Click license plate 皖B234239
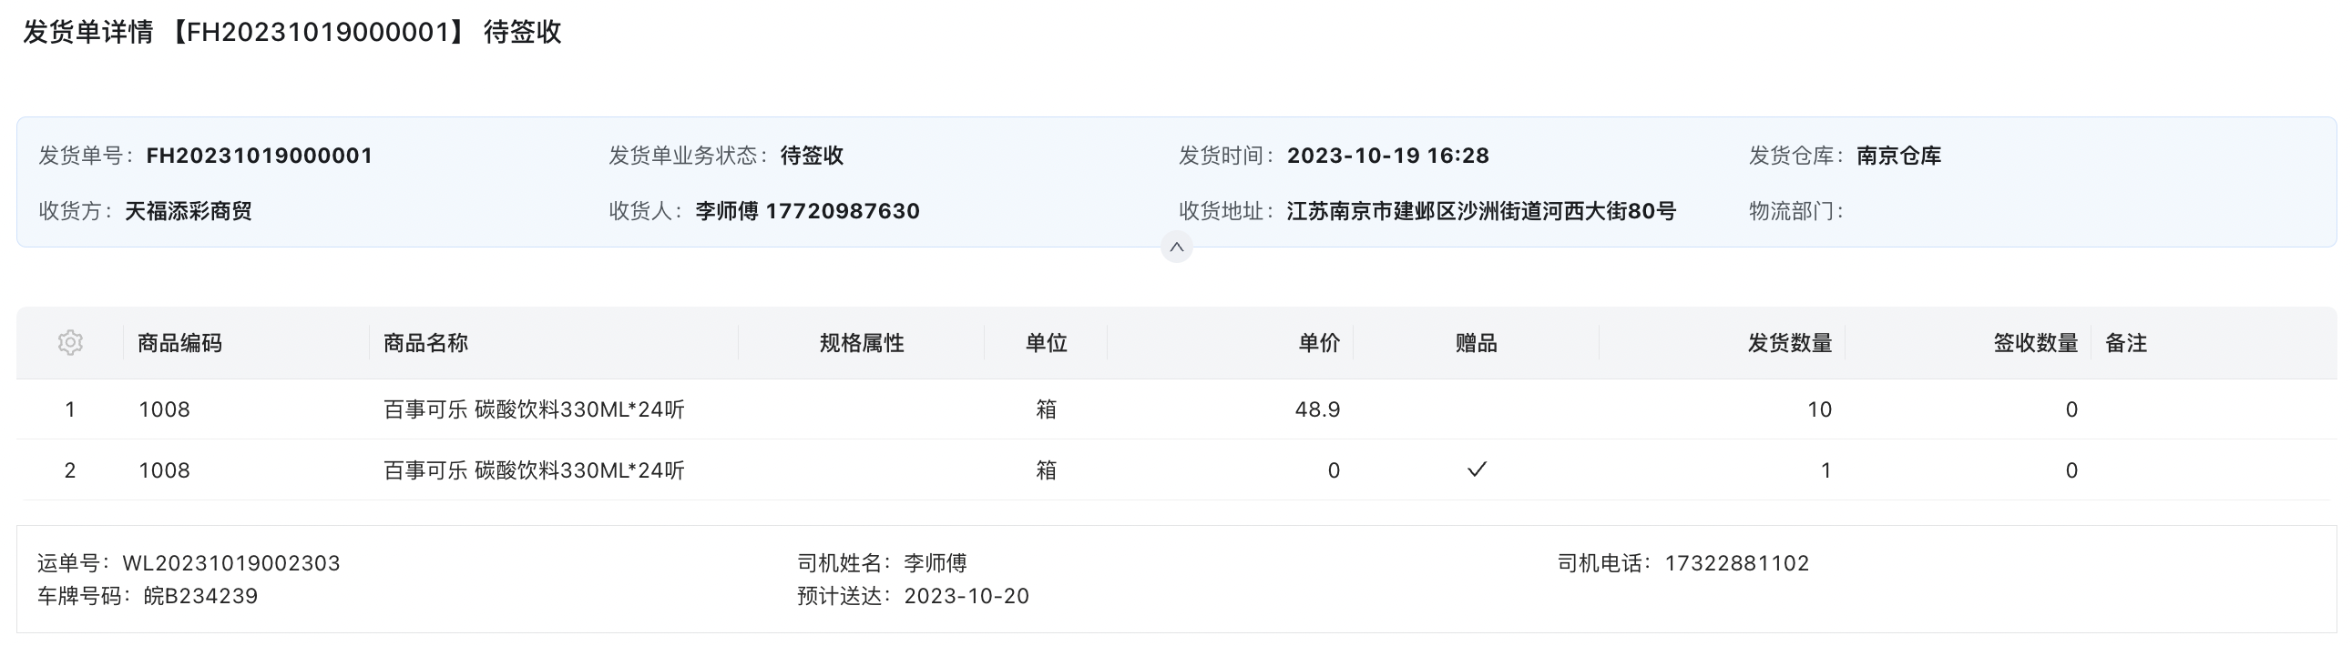2352x646 pixels. (x=201, y=596)
